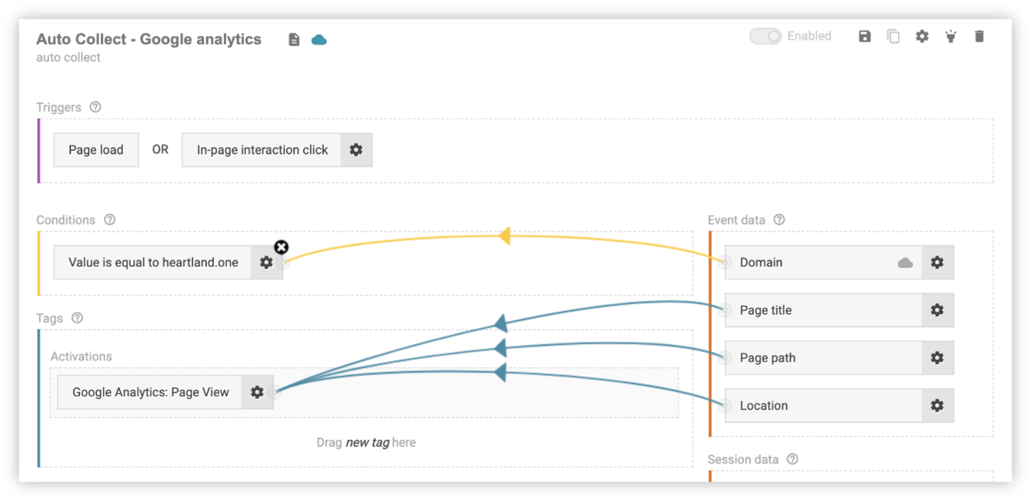This screenshot has width=1031, height=501.
Task: Click the Auto Collect - Google analytics title
Action: point(148,39)
